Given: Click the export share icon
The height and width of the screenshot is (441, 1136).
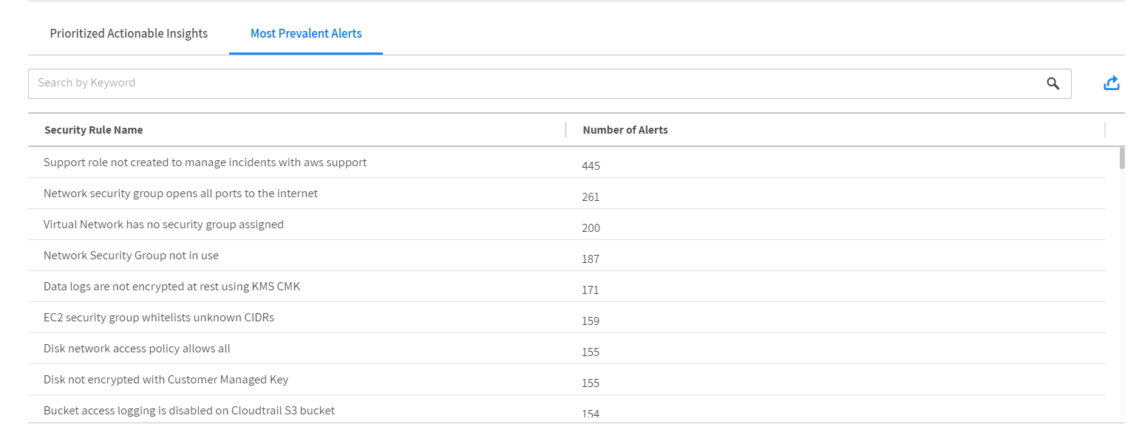Looking at the screenshot, I should [1111, 83].
